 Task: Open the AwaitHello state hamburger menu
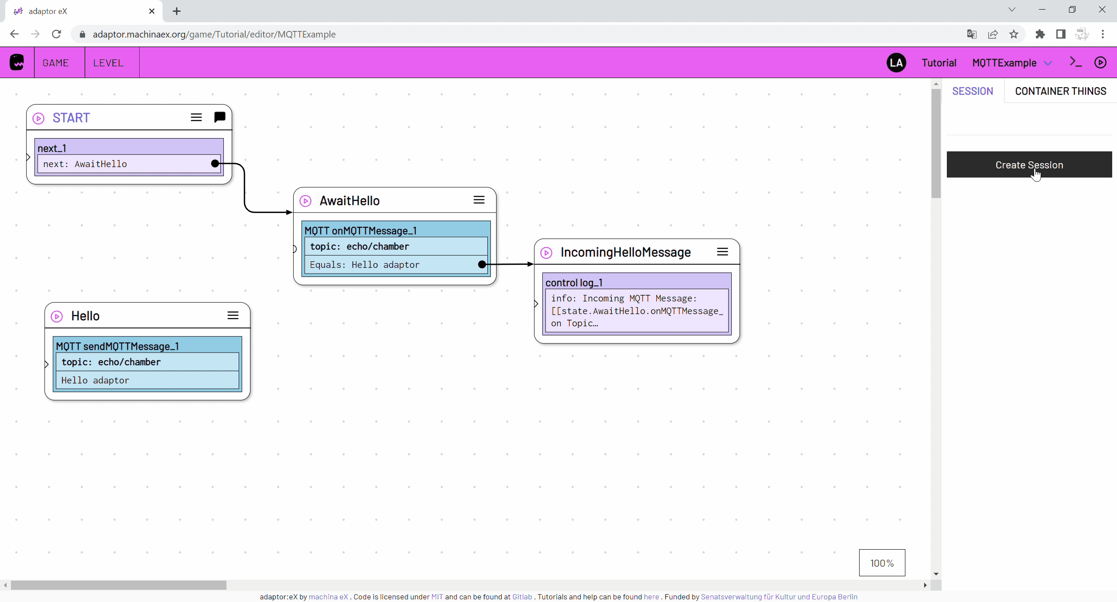click(479, 200)
